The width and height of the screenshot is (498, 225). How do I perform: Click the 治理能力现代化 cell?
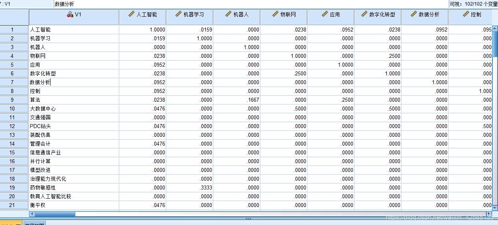pos(74,179)
